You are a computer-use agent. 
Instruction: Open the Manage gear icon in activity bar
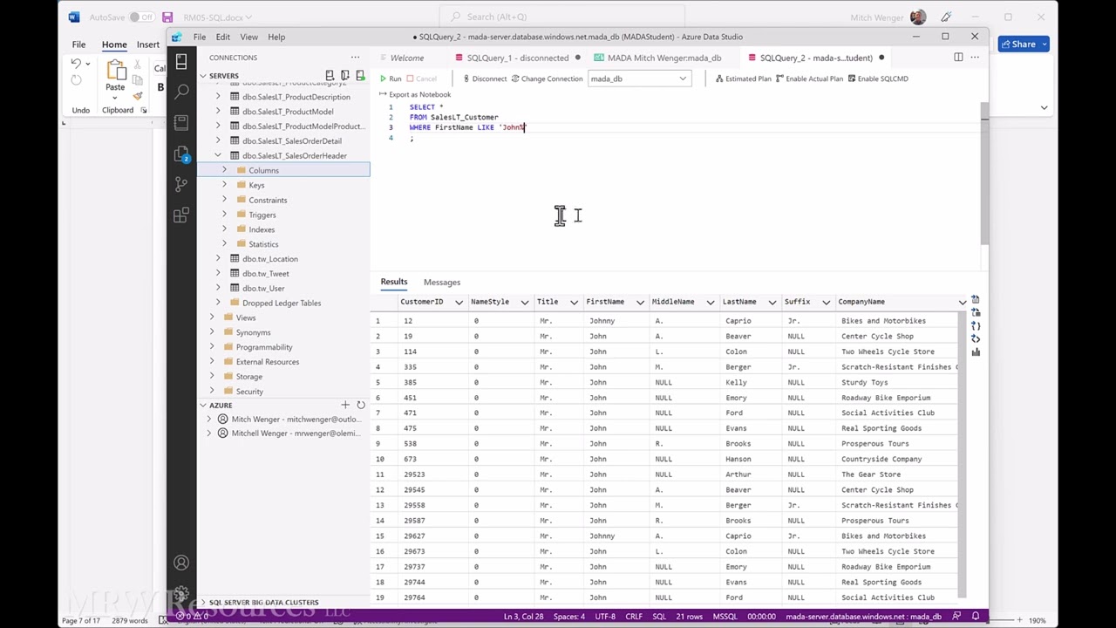click(181, 594)
